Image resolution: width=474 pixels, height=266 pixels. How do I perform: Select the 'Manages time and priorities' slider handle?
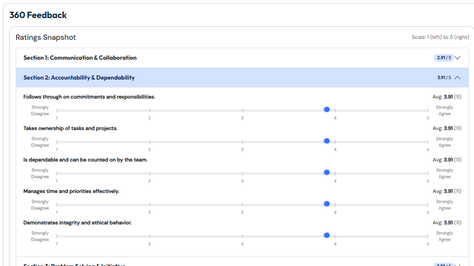click(x=327, y=204)
